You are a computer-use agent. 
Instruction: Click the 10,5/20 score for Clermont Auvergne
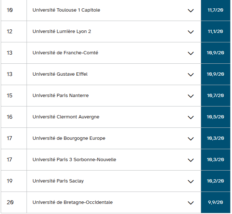215,117
